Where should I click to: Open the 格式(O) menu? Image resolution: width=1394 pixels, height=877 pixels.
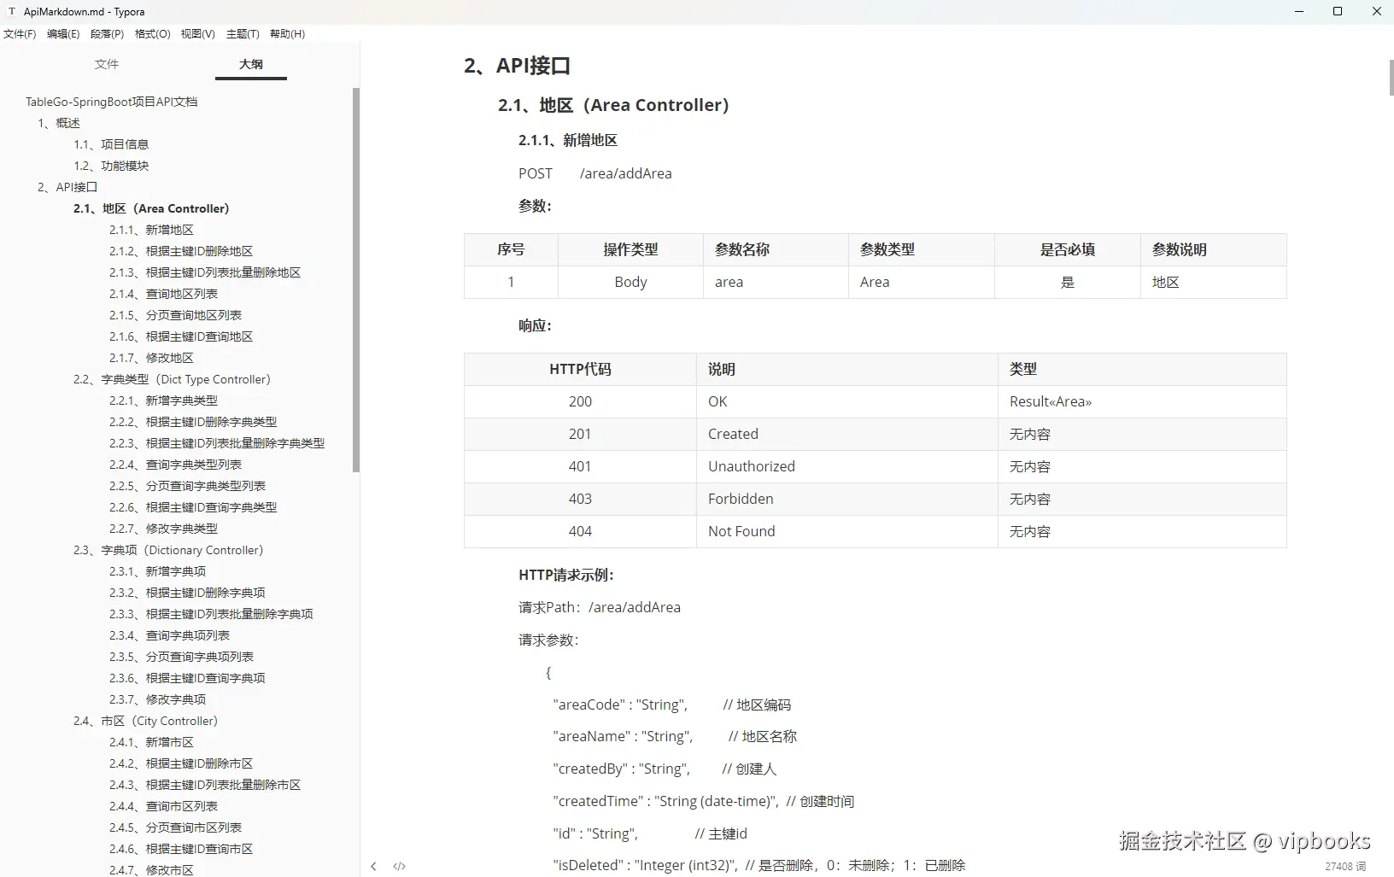pos(153,34)
